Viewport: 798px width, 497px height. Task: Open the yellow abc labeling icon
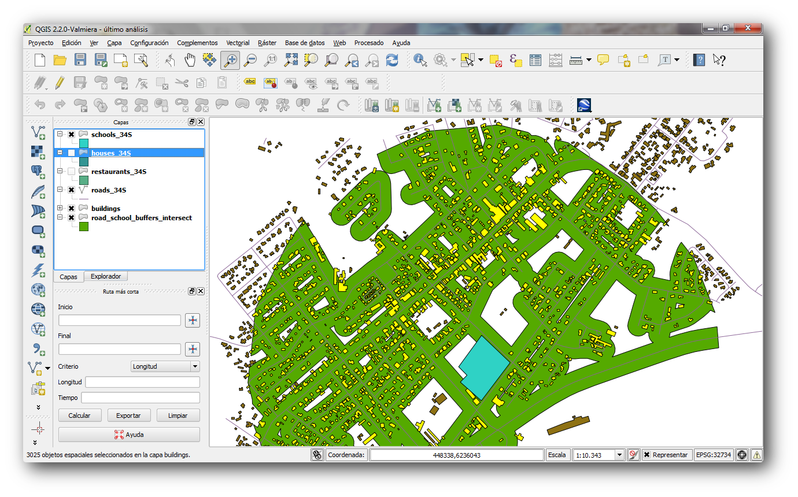250,83
